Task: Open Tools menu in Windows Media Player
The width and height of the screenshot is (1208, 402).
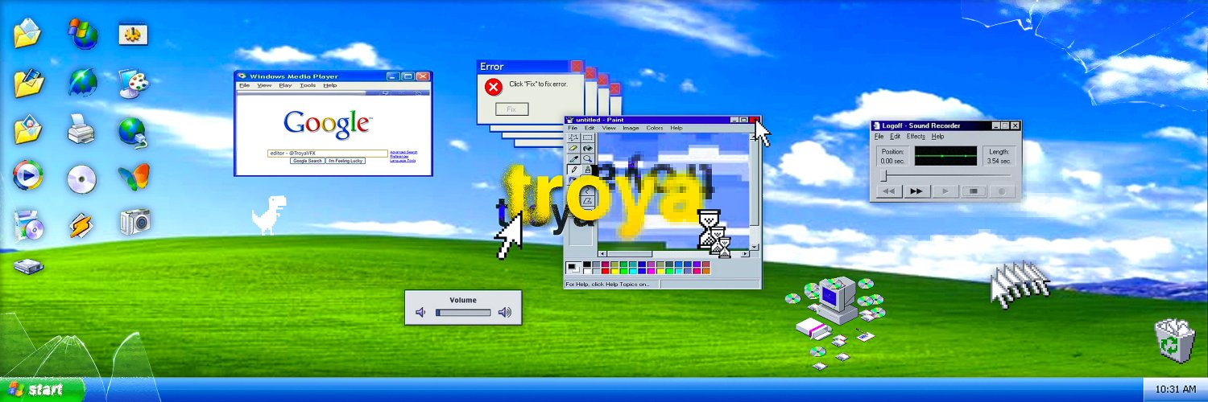Action: [x=308, y=85]
